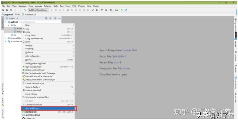Image resolution: width=238 pixels, height=122 pixels.
Task: Choose Show in Explorer
Action: tap(48, 87)
